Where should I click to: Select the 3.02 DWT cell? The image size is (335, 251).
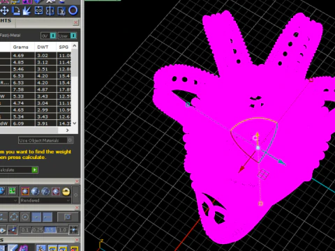[45, 56]
